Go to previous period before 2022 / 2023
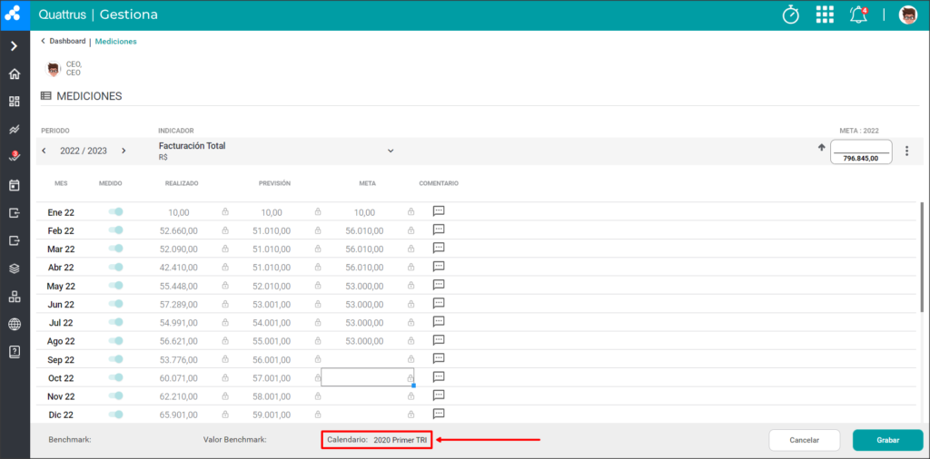The height and width of the screenshot is (459, 930). [44, 151]
